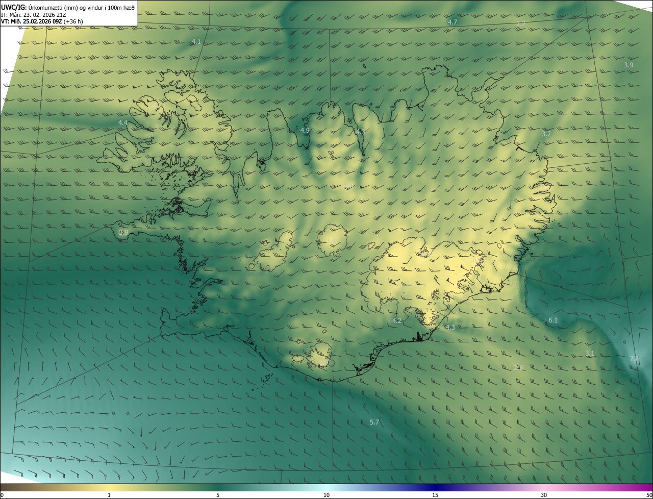The height and width of the screenshot is (499, 653).
Task: Select the 7.7 value label
Action: 634,359
